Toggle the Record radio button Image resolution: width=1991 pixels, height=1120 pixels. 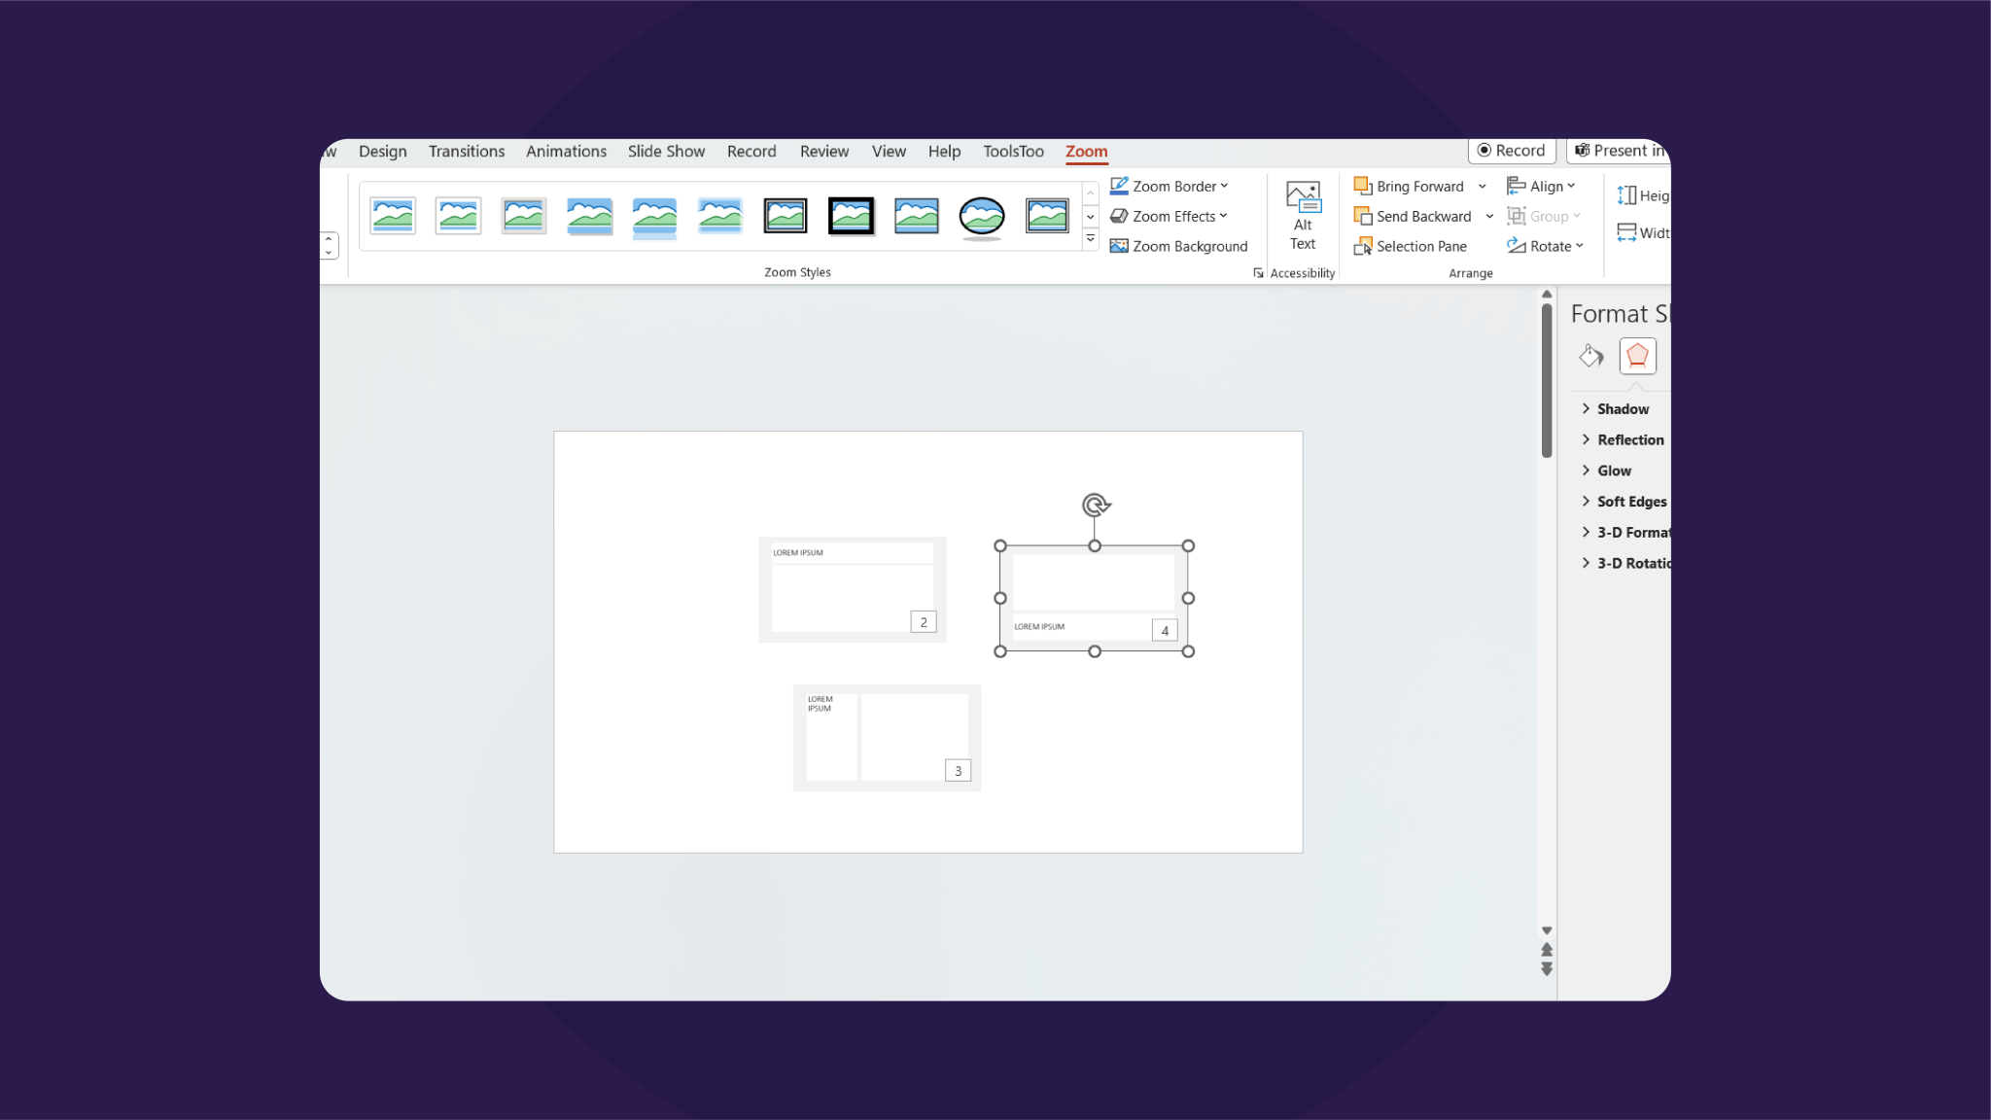(1511, 150)
